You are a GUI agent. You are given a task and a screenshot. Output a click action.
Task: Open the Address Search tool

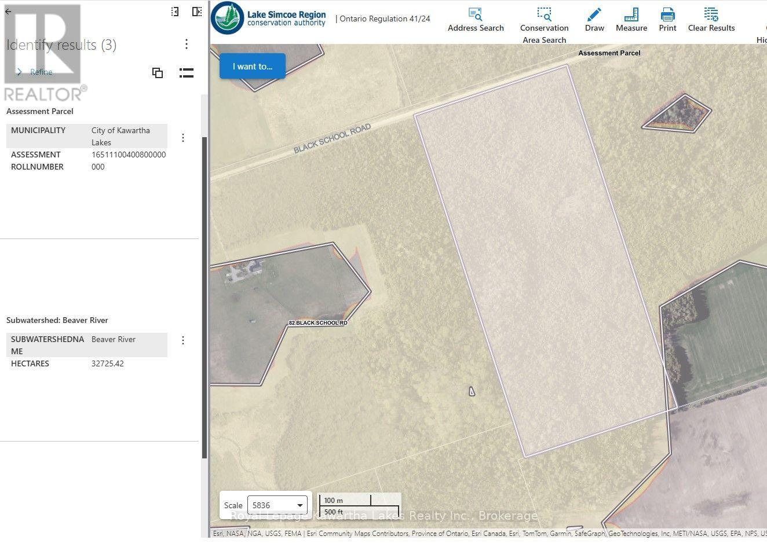click(476, 20)
